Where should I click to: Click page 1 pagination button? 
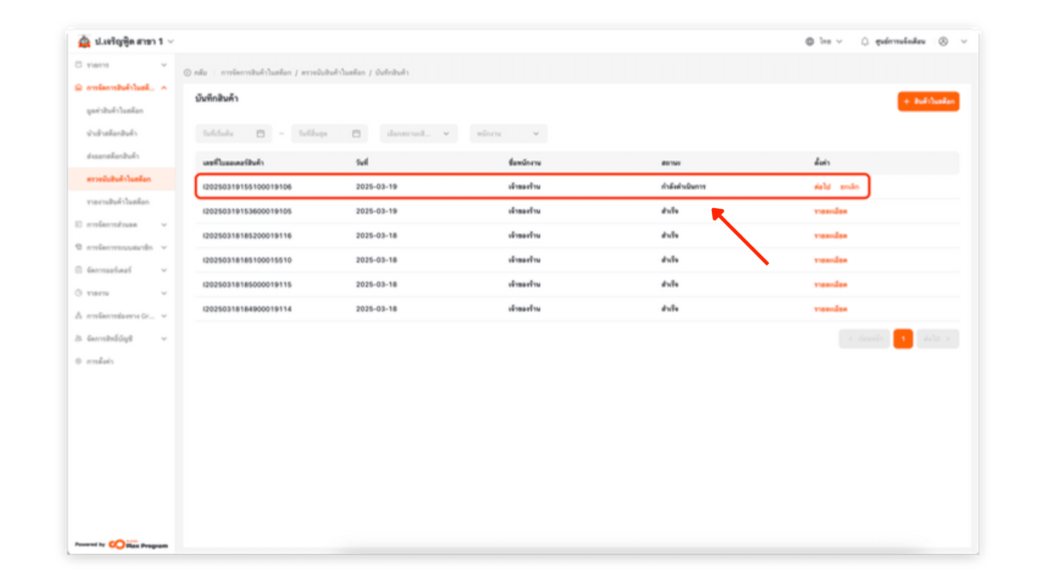[903, 339]
